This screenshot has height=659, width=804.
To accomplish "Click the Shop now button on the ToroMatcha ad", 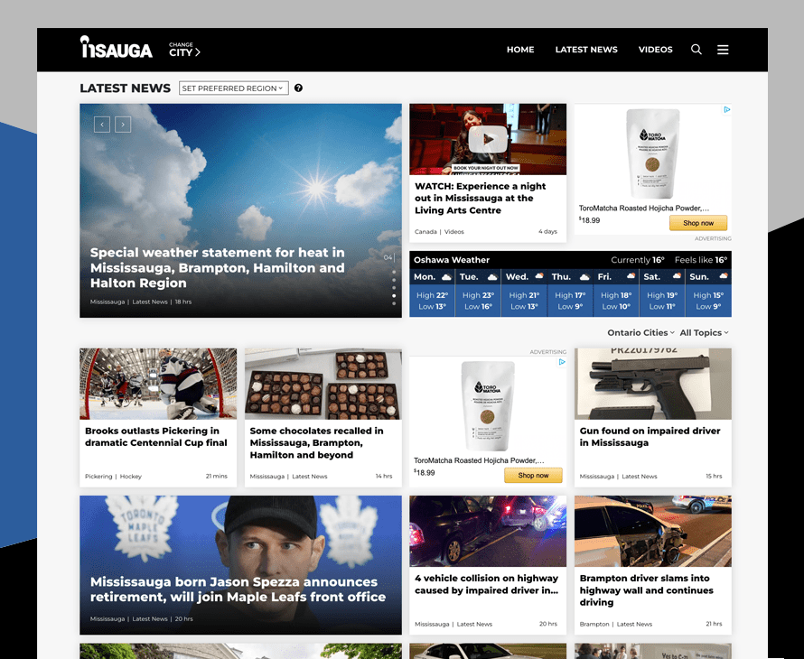I will click(697, 222).
